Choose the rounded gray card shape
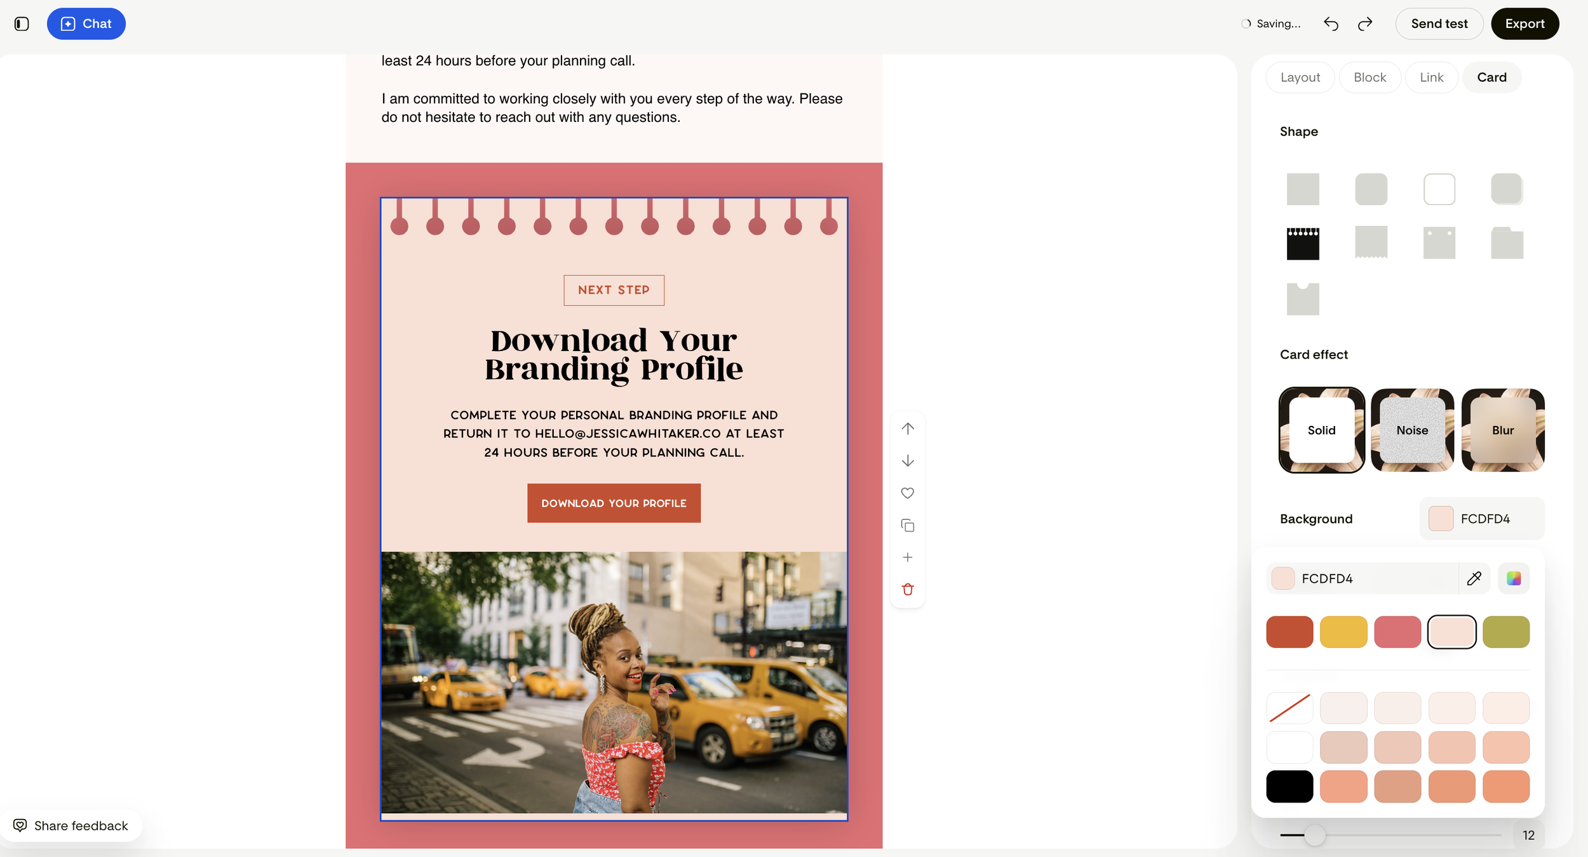This screenshot has width=1588, height=857. tap(1371, 189)
